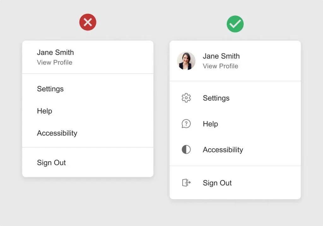
Task: Click Jane Smith name beside the avatar
Action: 221,56
